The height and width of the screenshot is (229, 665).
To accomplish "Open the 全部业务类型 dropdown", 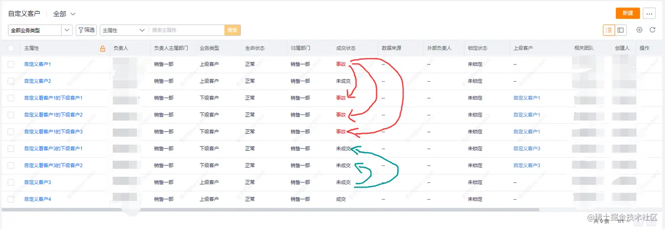I will tap(40, 30).
